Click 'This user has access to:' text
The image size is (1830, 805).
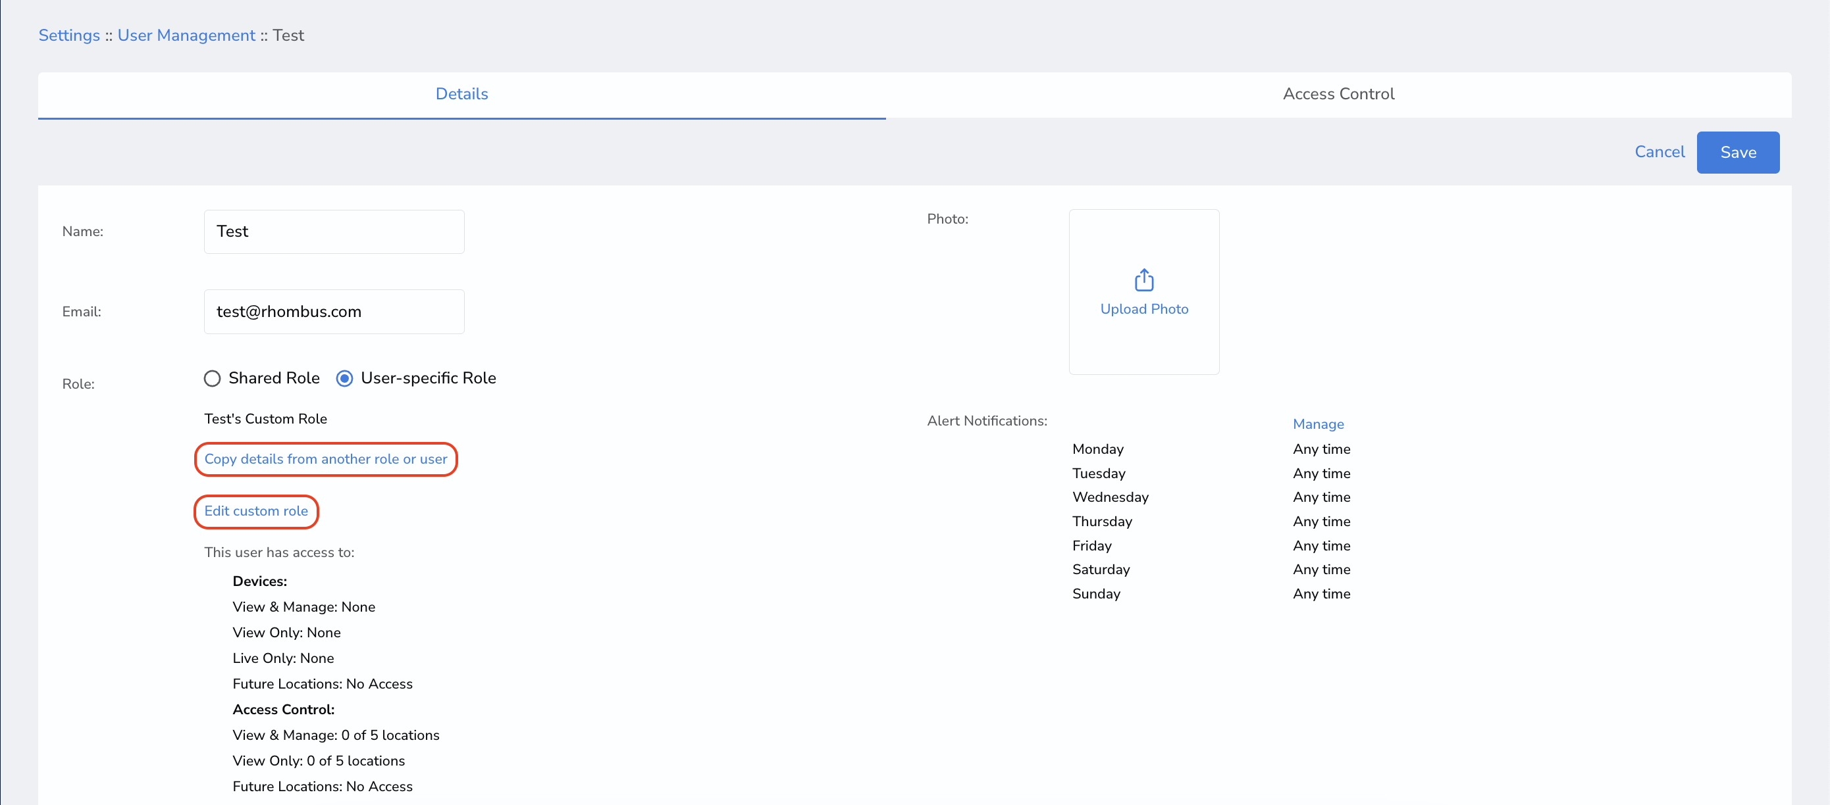pos(279,552)
